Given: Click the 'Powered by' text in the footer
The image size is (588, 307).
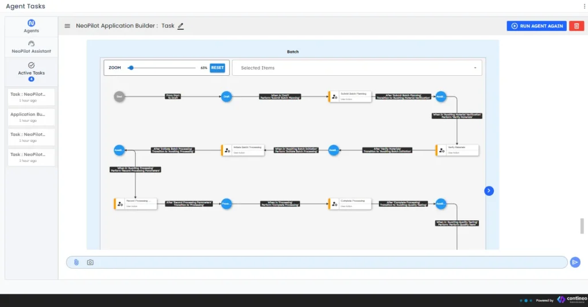Looking at the screenshot, I should 544,301.
